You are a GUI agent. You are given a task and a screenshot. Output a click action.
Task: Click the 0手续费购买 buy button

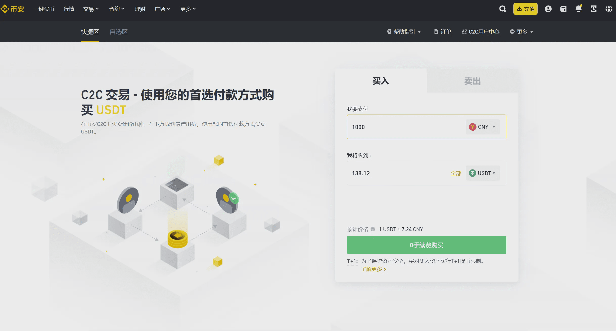click(x=426, y=244)
